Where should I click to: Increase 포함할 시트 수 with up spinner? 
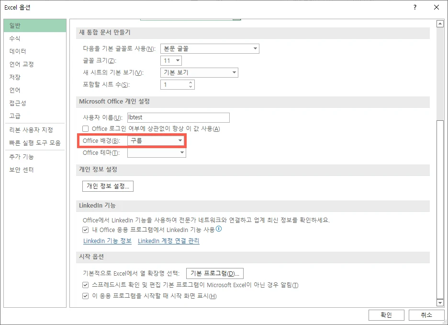pyautogui.click(x=190, y=82)
